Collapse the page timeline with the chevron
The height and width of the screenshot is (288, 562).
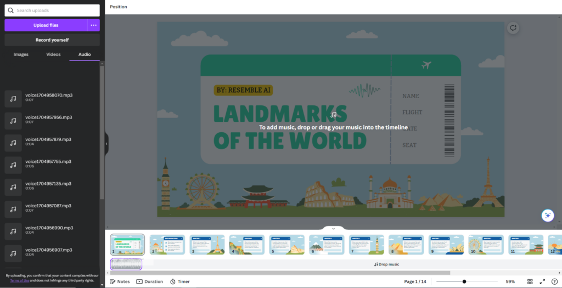coord(333,229)
